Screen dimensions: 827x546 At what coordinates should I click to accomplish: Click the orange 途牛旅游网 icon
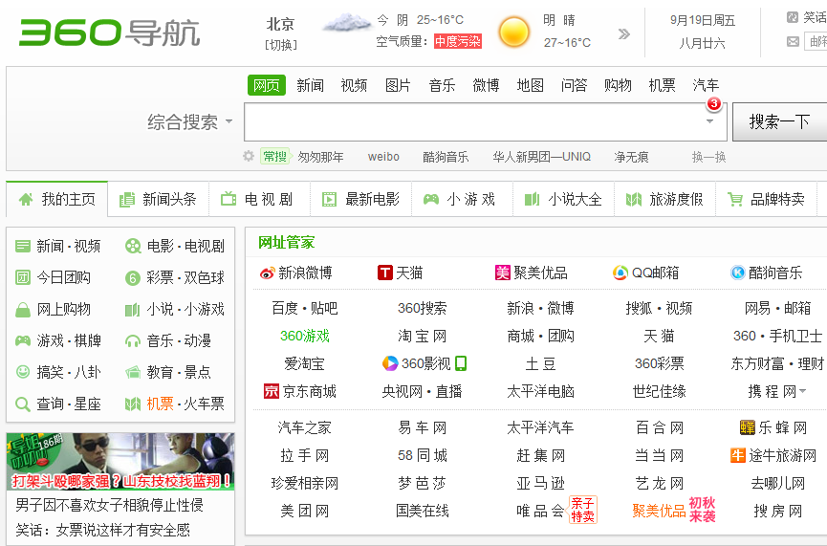[738, 455]
